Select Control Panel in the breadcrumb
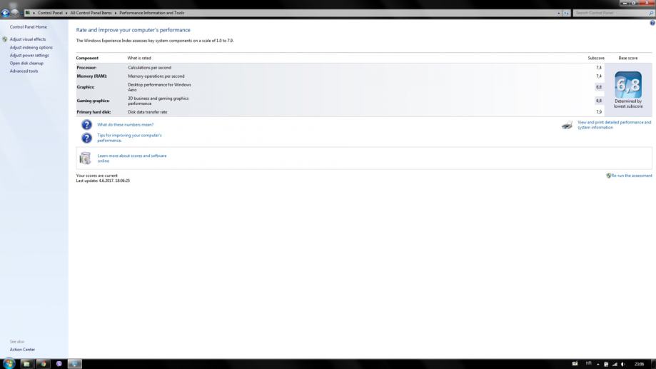 click(50, 13)
